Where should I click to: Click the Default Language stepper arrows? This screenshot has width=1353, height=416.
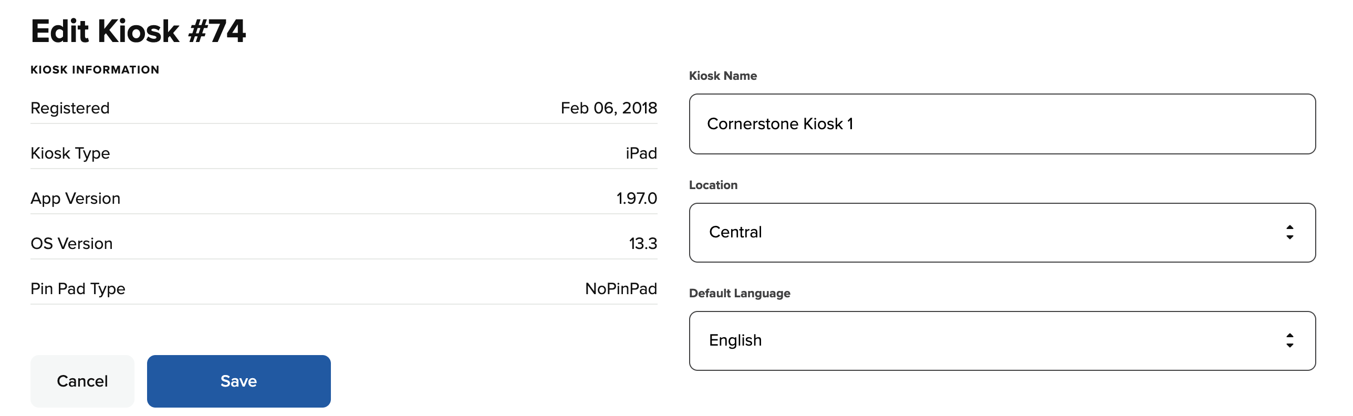pyautogui.click(x=1289, y=340)
